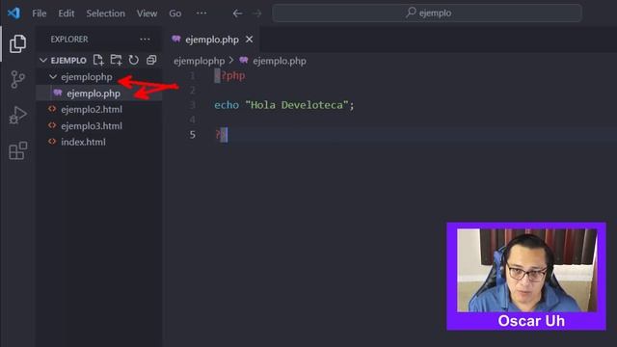Click line number 5 in gutter
The height and width of the screenshot is (347, 617).
tap(193, 135)
